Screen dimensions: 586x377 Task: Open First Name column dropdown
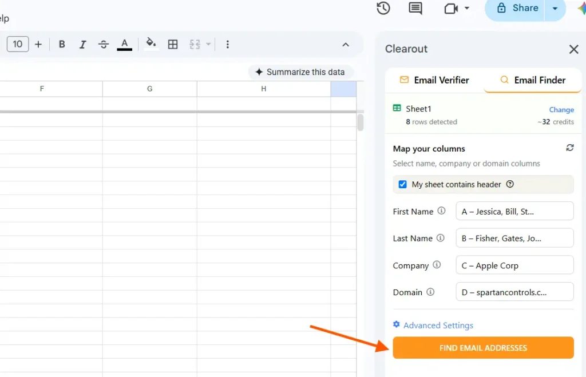[514, 211]
